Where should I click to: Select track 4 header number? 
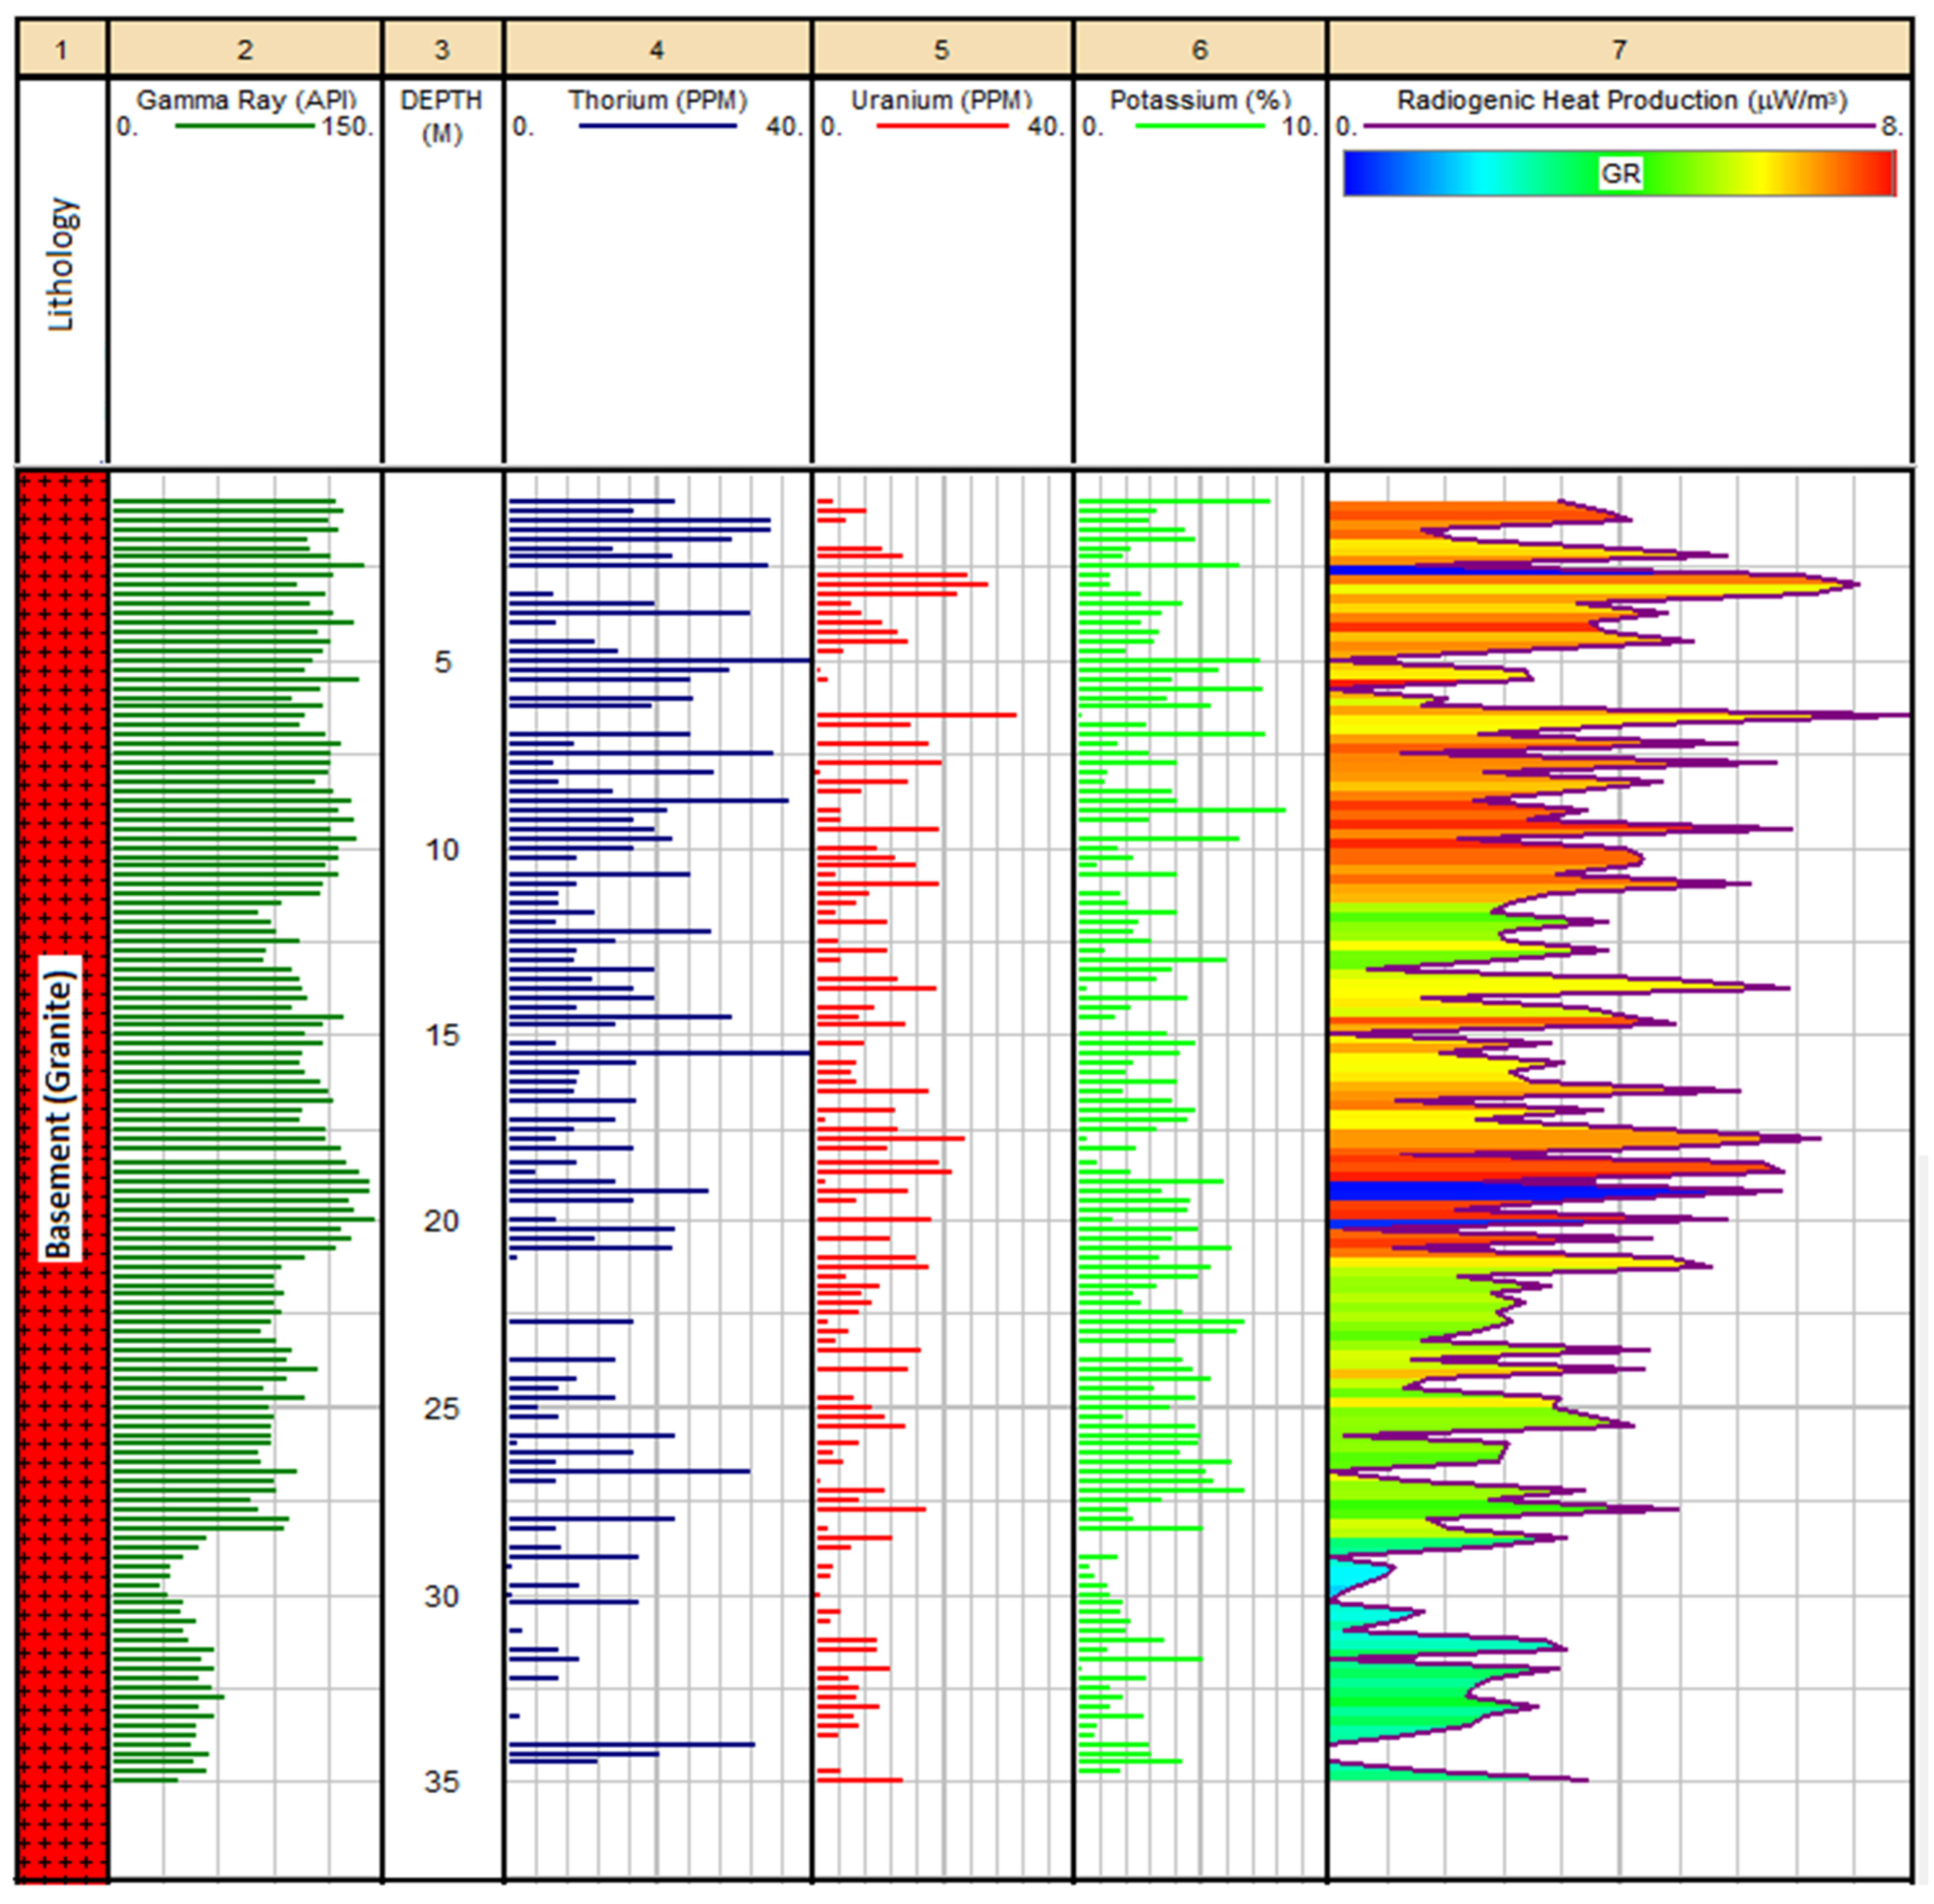[657, 50]
